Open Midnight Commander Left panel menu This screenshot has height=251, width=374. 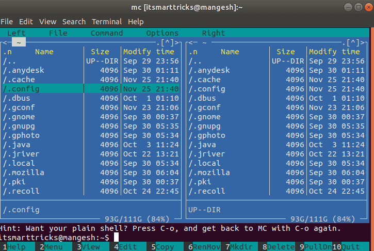[16, 33]
